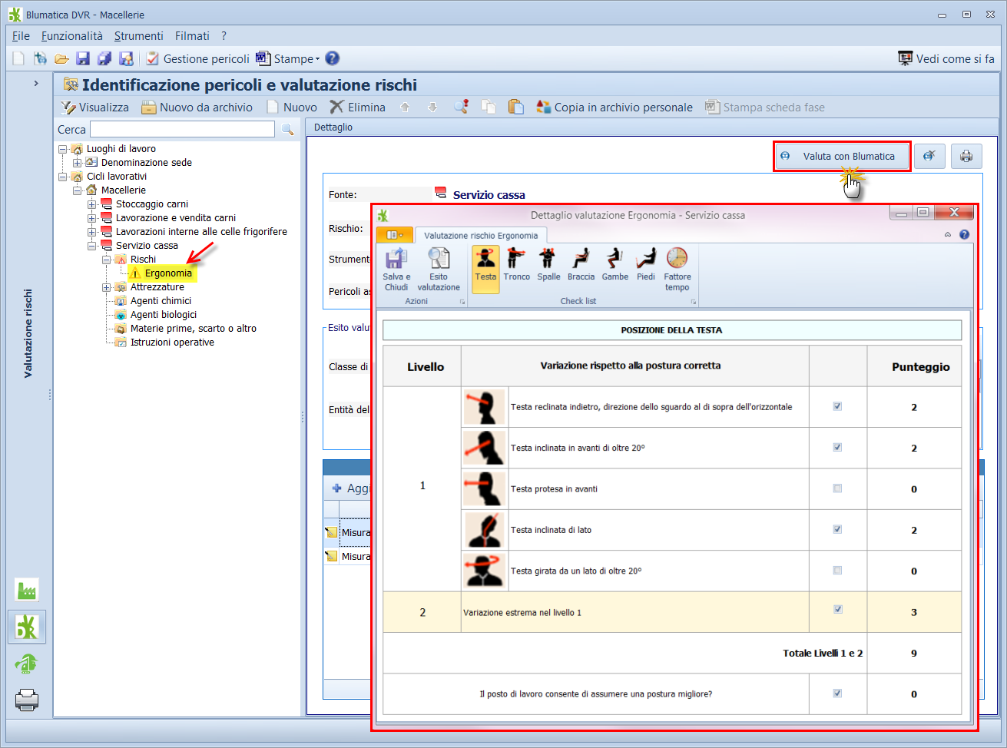Click the printer icon in left sidebar
The height and width of the screenshot is (748, 1007).
point(27,700)
